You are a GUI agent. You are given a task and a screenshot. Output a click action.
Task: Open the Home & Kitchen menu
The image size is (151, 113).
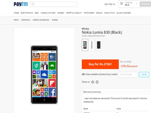[48, 13]
